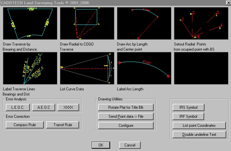
Task: Insert the IRS Symbol
Action: 188,107
